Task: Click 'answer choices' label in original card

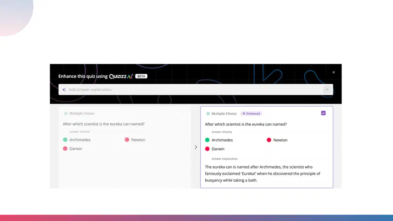Action: click(x=79, y=131)
